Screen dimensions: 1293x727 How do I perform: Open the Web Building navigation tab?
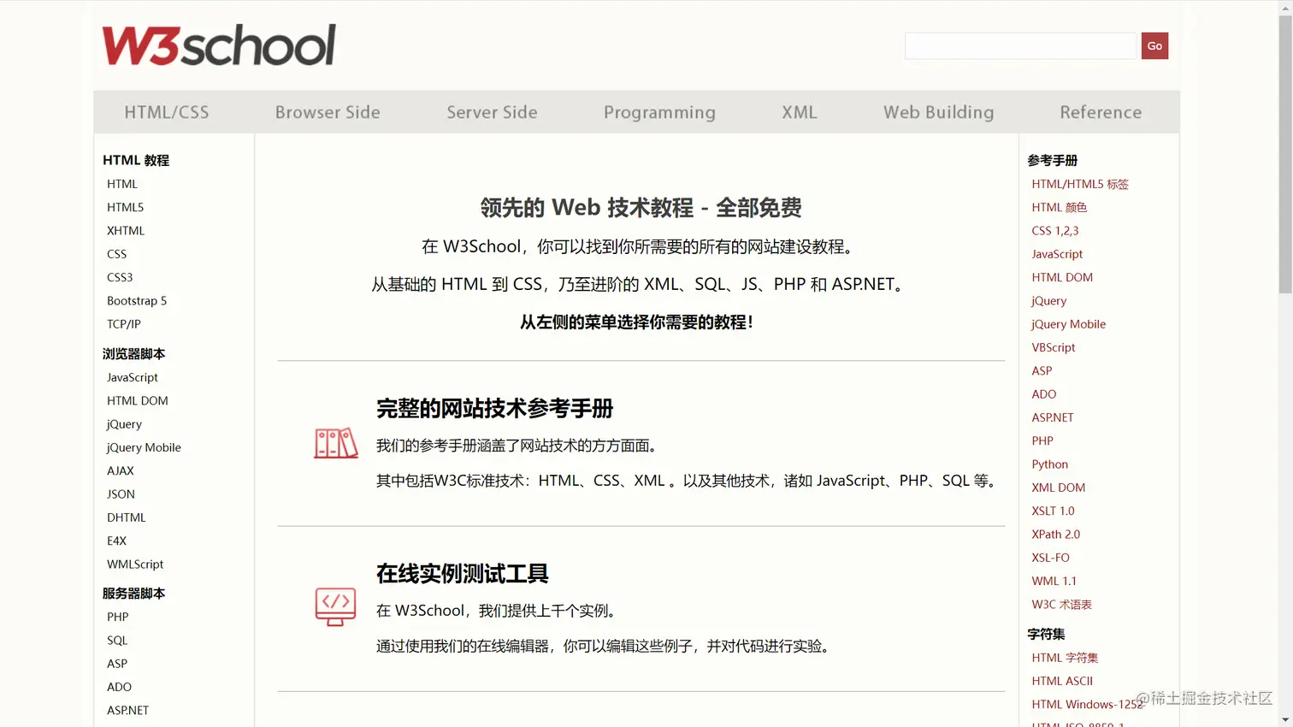(939, 112)
